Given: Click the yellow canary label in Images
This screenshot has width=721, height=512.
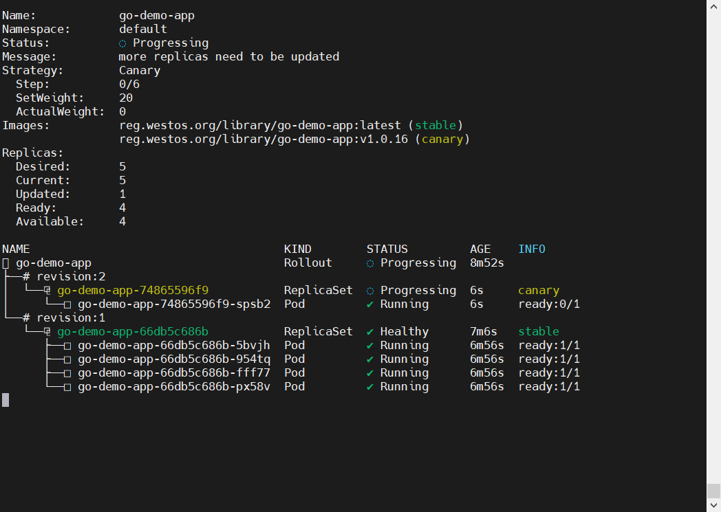Looking at the screenshot, I should tap(442, 139).
